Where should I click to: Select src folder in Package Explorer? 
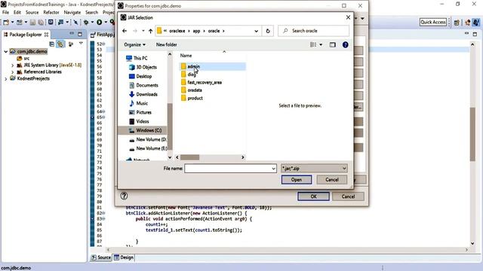(x=23, y=59)
